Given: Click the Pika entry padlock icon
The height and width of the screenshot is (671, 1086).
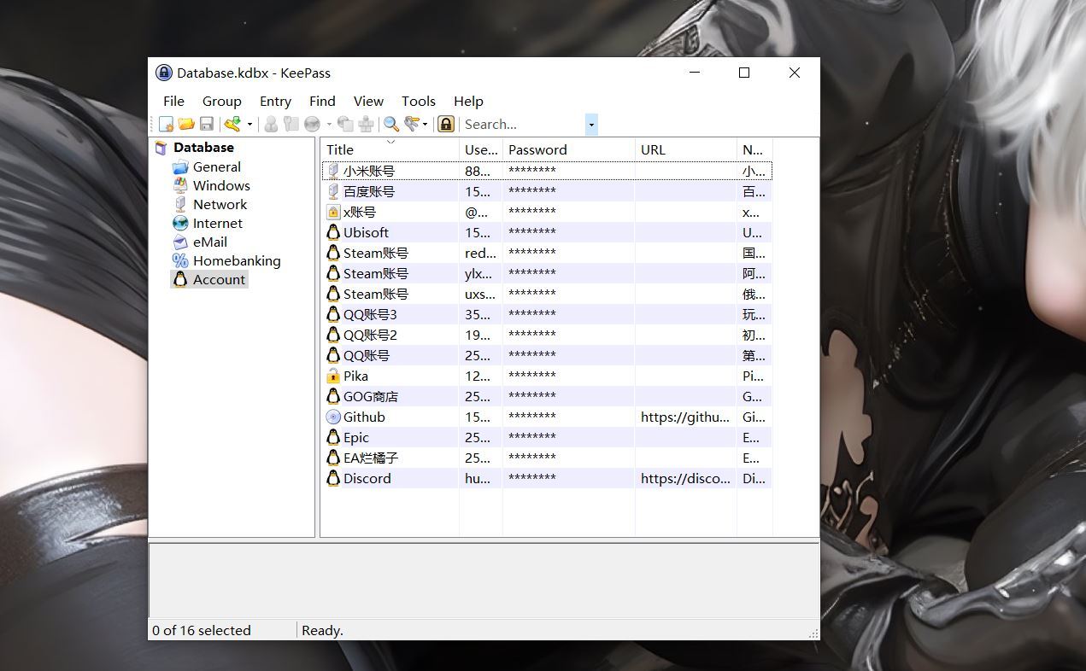Looking at the screenshot, I should [333, 376].
